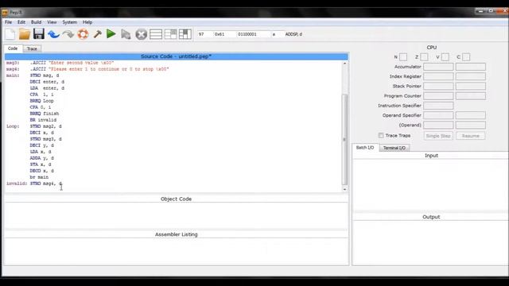Click the Source Code - untitled.pep title bar
Screen dimensions: 509x286
[x=177, y=56]
